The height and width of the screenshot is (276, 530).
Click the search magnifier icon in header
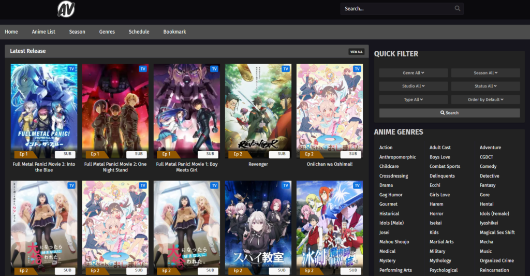(x=458, y=8)
